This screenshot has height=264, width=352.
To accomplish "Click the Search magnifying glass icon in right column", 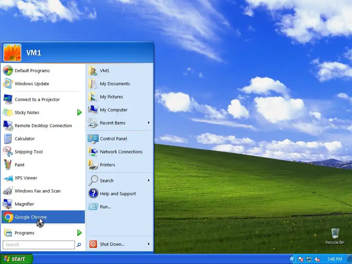I will pos(93,180).
